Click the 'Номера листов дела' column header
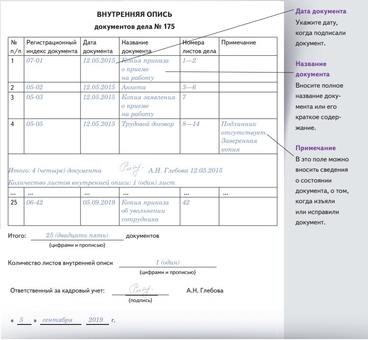The height and width of the screenshot is (340, 368). [200, 46]
